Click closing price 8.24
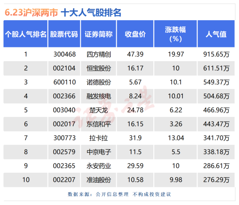 (x=135, y=96)
